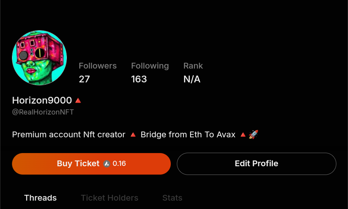The height and width of the screenshot is (209, 348).
Task: Open the Ticket Holders tab
Action: coord(110,198)
